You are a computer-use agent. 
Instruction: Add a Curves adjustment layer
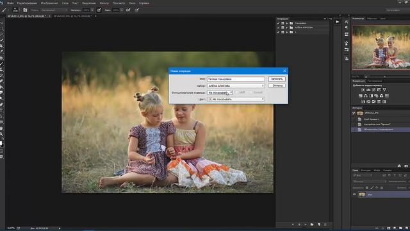pyautogui.click(x=373, y=90)
